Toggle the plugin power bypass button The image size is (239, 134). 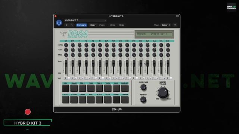pyautogui.click(x=59, y=23)
